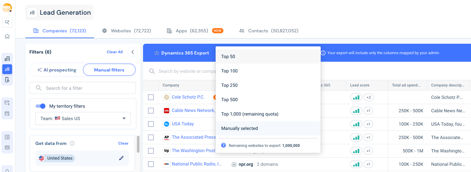Expand npr.org domains with plus icon
The width and height of the screenshot is (471, 172).
pyautogui.click(x=234, y=164)
